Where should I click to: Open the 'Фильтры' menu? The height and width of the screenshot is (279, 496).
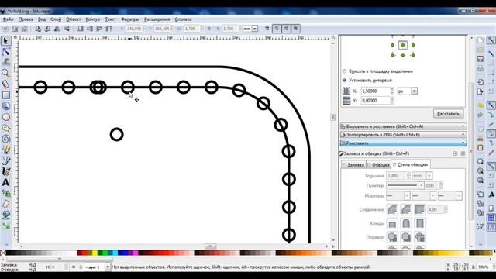coord(130,19)
